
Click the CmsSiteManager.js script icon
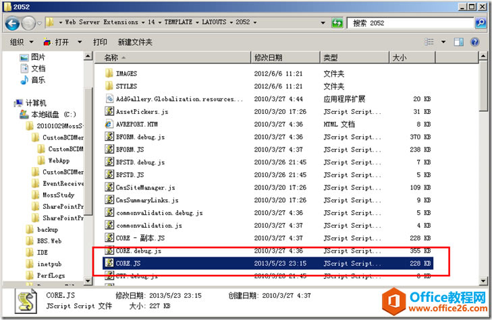(x=109, y=187)
